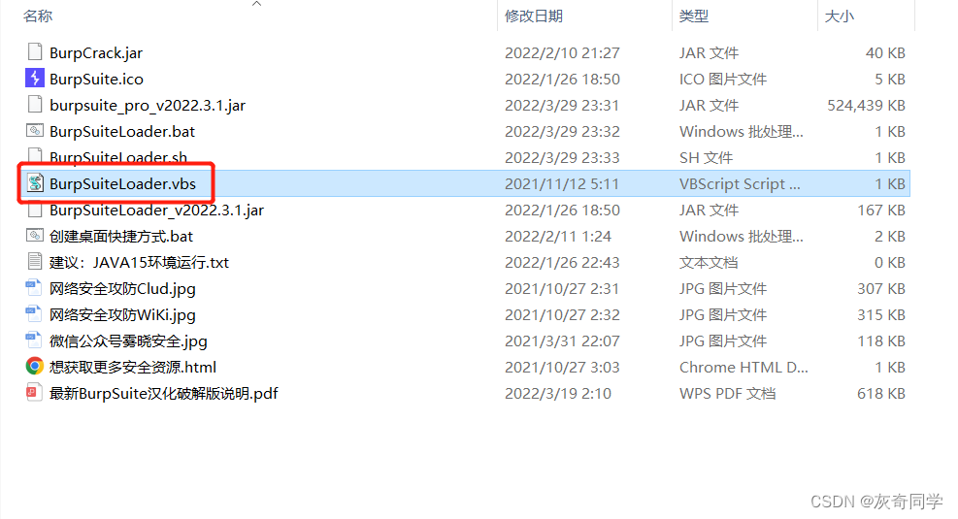The height and width of the screenshot is (519, 958).
Task: Click the PDF icon of 最新BurpSuite汉化破解版说明.pdf
Action: tap(34, 392)
